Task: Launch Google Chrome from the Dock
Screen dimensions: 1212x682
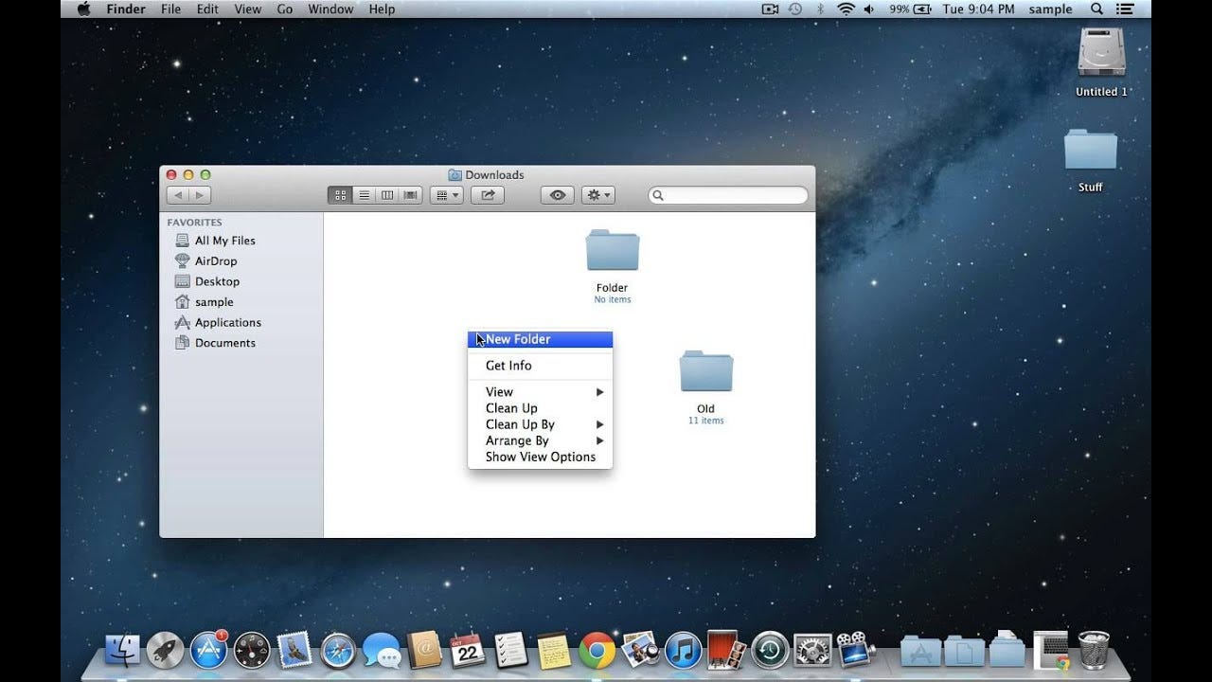Action: click(597, 651)
